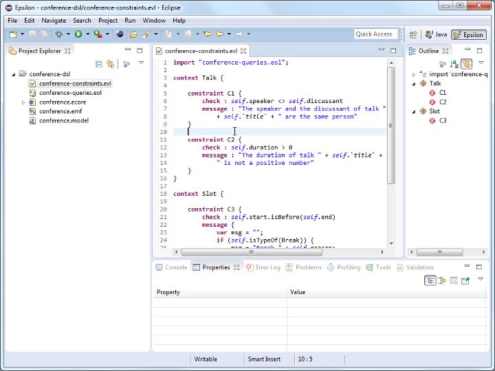Viewport: 495px width, 371px height.
Task: Click the Open Perspective icon
Action: (x=413, y=34)
